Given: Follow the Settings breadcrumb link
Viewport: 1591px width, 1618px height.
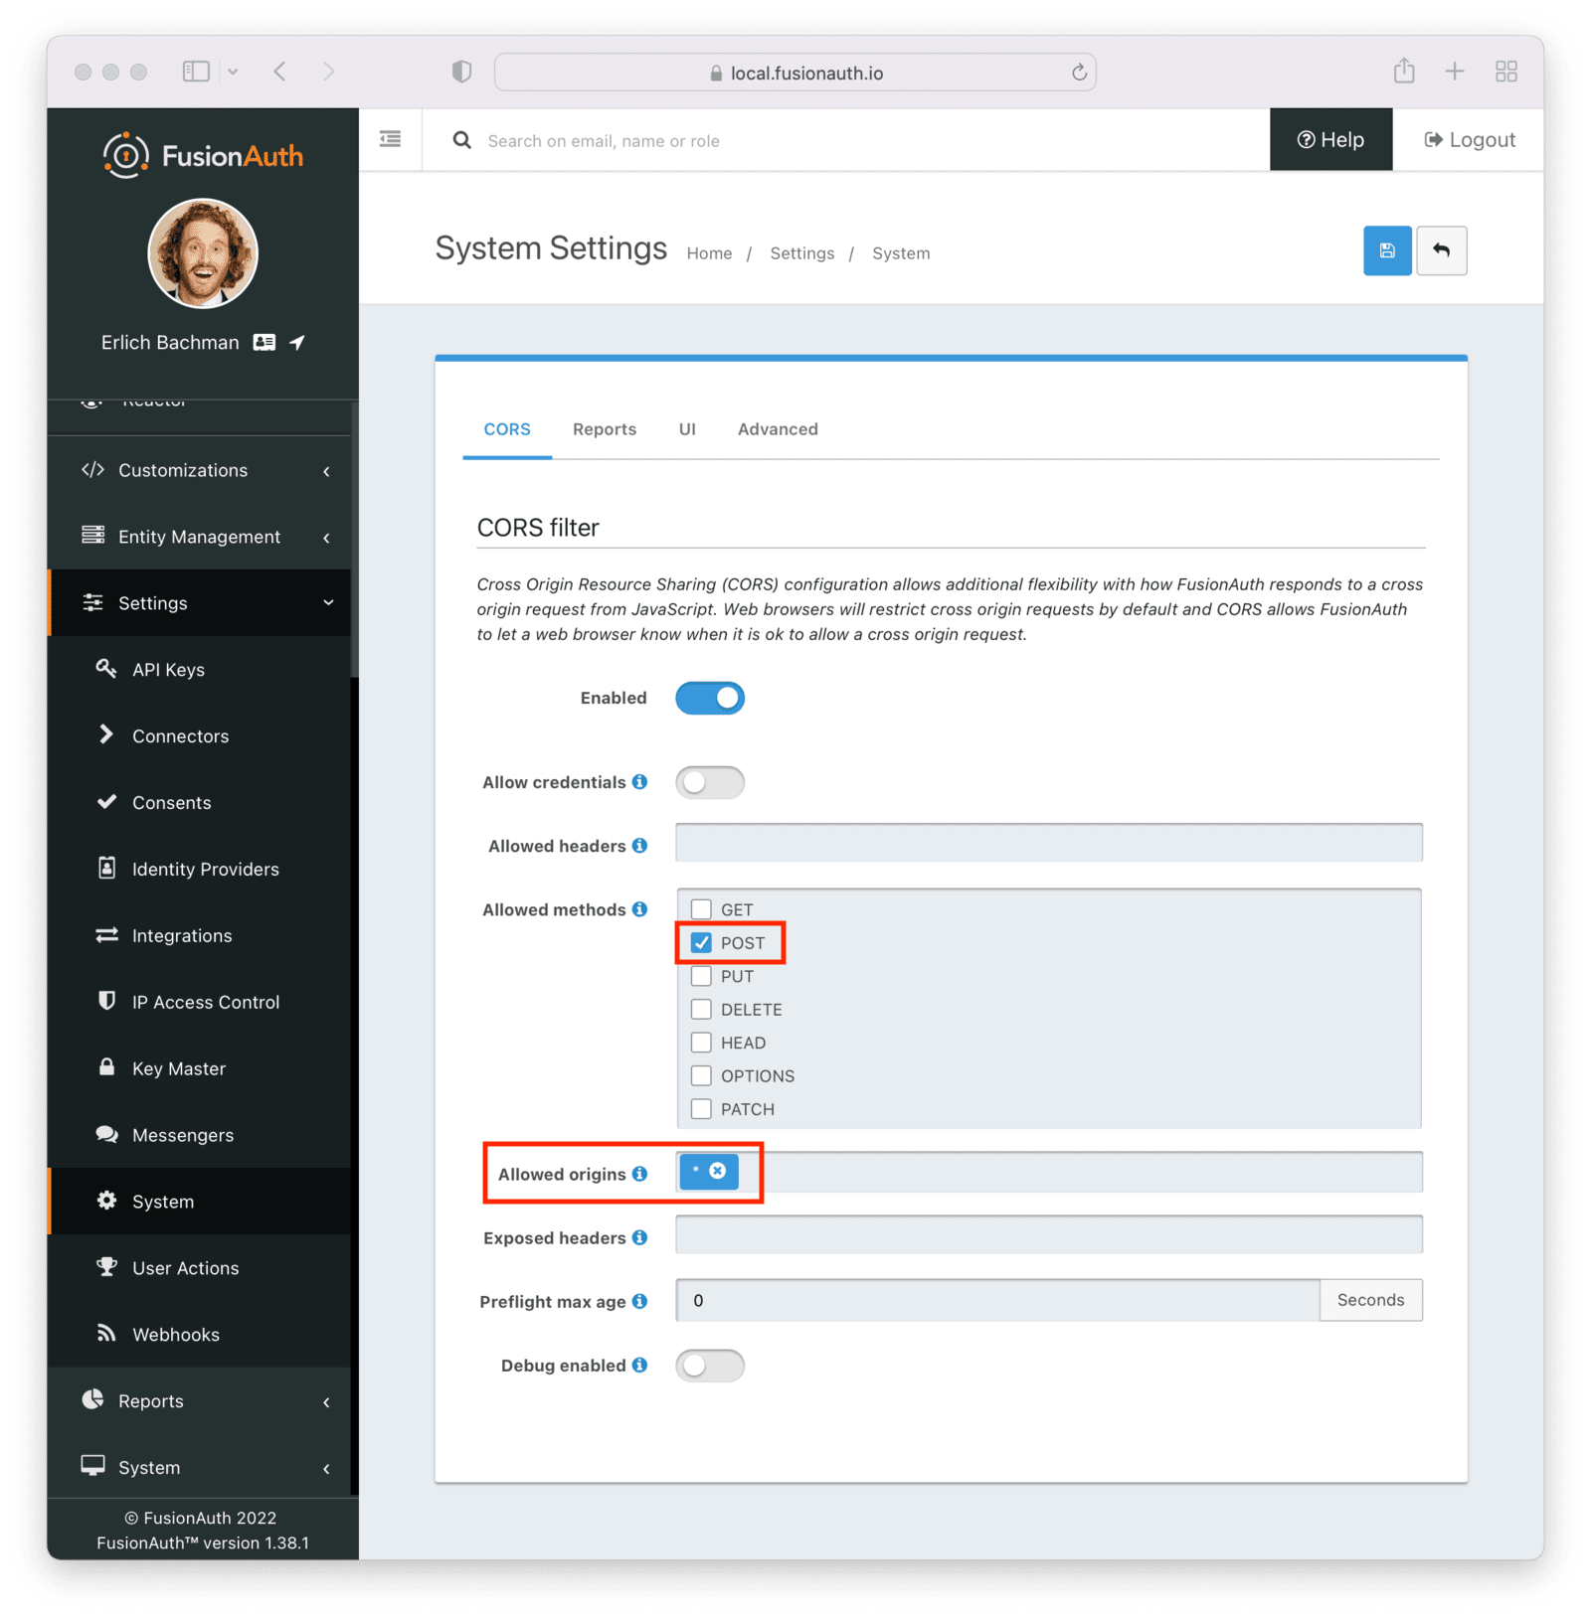Looking at the screenshot, I should click(801, 253).
